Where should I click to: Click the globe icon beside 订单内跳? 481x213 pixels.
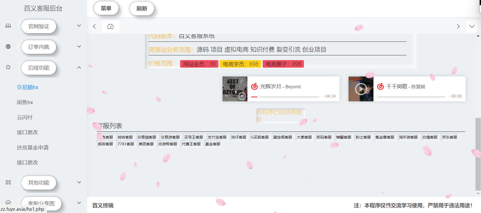tap(8, 47)
